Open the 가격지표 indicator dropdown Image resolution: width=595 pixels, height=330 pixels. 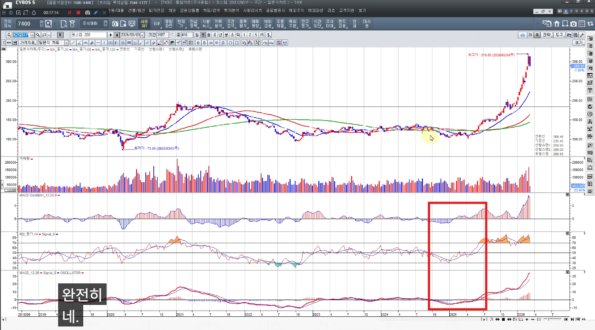[27, 43]
